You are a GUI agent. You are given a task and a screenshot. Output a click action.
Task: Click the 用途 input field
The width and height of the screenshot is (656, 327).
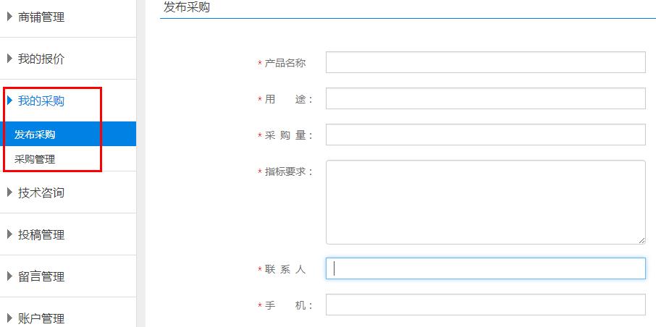click(x=486, y=98)
